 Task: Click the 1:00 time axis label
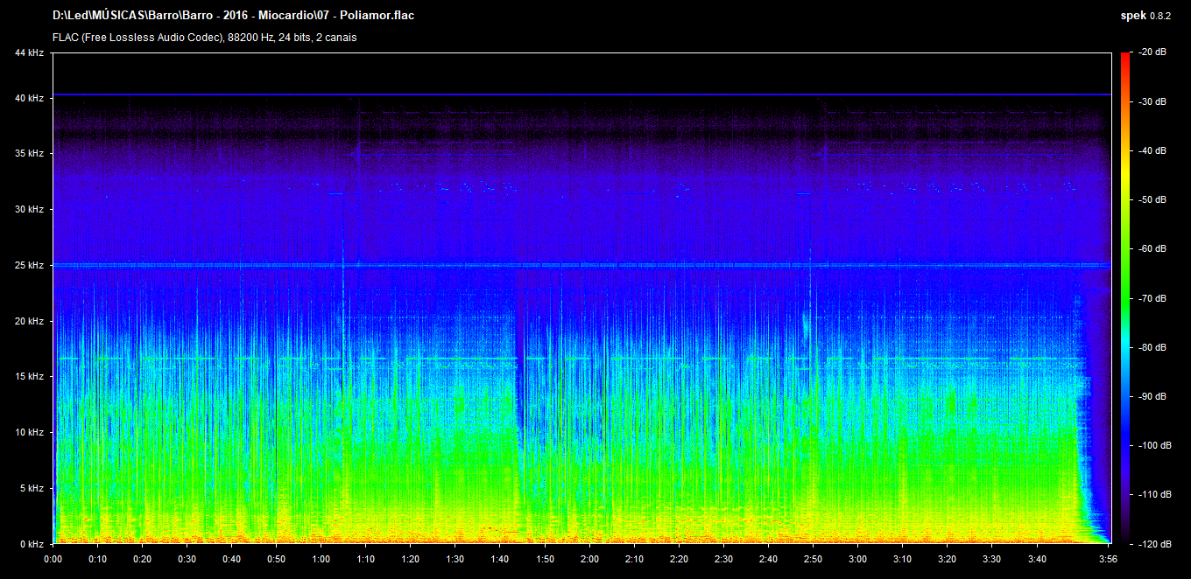321,559
